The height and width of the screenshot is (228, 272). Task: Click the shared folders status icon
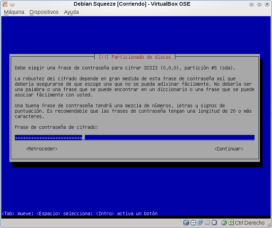click(207, 223)
